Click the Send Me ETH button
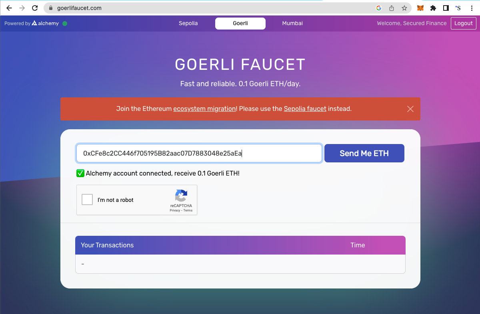The height and width of the screenshot is (314, 480). pos(364,153)
